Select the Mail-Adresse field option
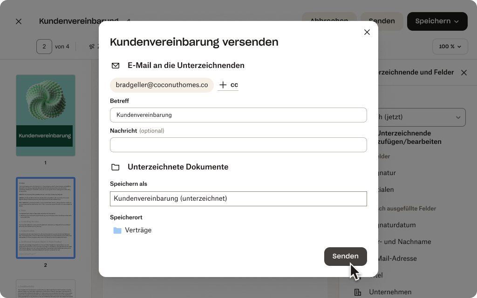Viewport: 477px width, 298px height. (x=397, y=258)
